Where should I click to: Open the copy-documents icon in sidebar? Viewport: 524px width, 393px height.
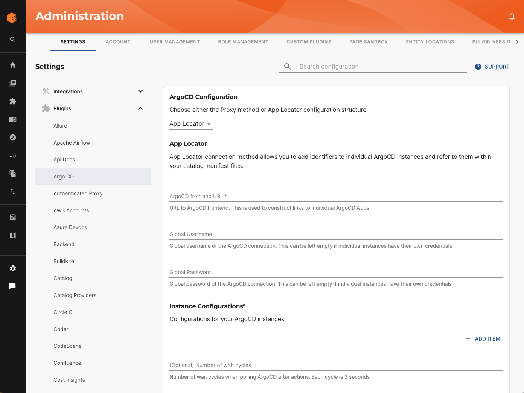point(13,174)
